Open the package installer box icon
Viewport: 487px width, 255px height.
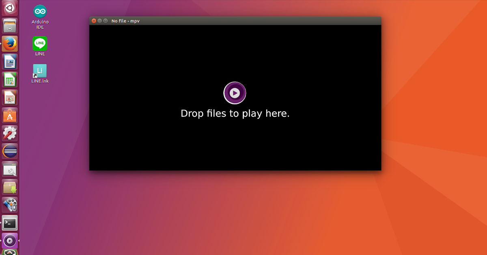coord(10,187)
